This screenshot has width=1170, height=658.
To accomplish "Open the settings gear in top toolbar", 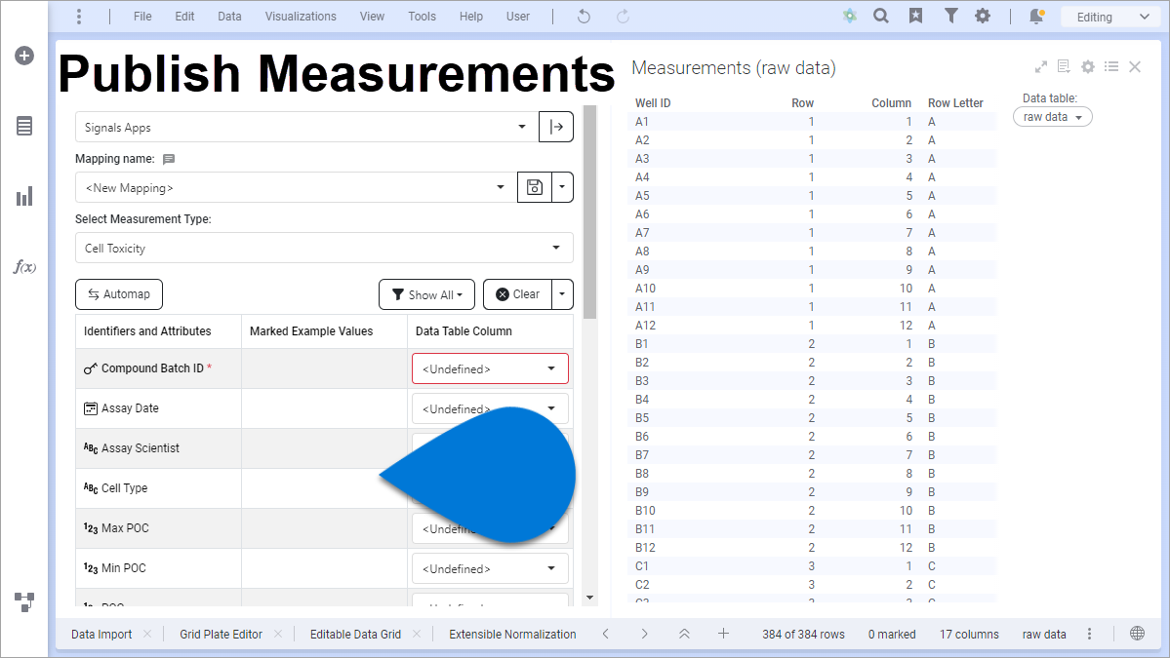I will point(983,16).
